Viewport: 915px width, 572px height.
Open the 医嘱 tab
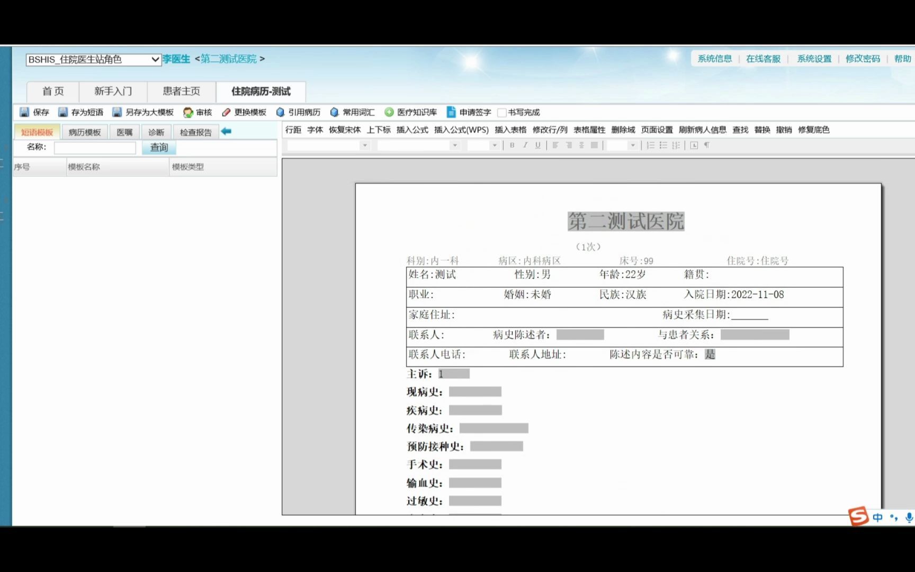click(x=125, y=132)
